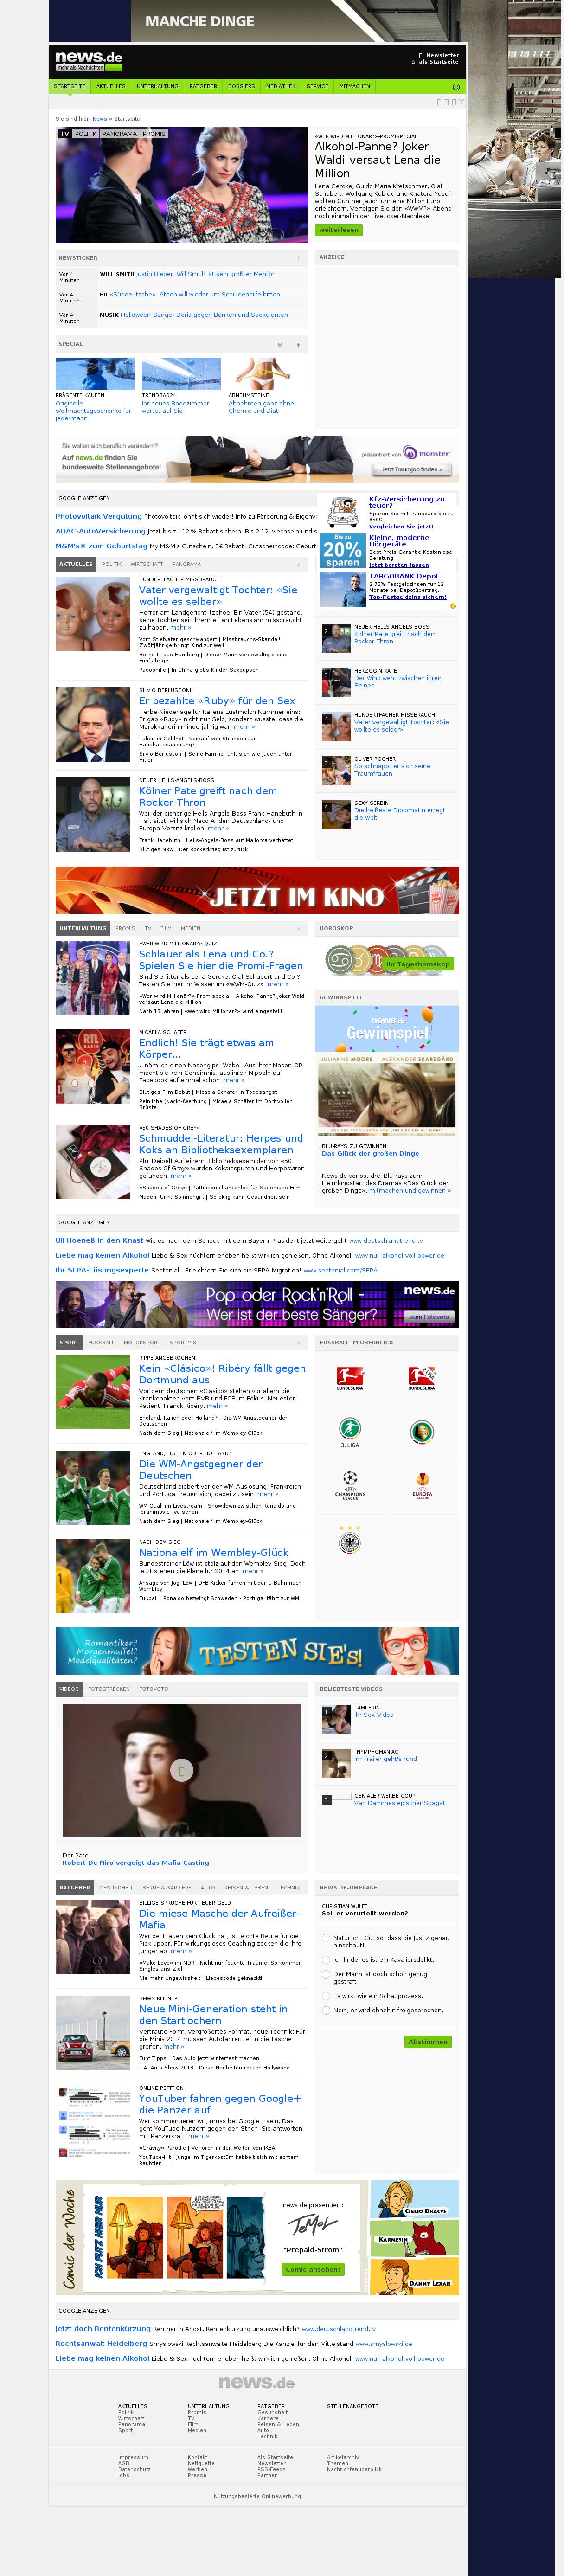This screenshot has width=564, height=2576.
Task: Collapse the Newsticker section arrow
Action: [298, 258]
